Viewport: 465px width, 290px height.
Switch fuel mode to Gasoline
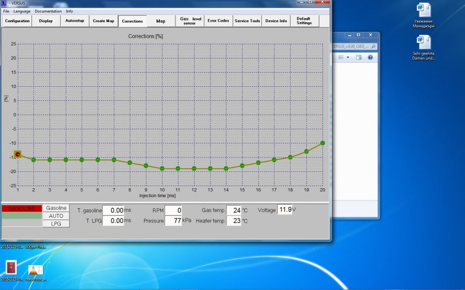tap(56, 208)
